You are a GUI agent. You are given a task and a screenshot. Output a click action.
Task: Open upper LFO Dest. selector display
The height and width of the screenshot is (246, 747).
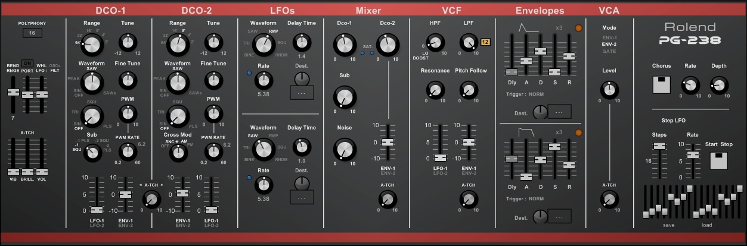point(302,93)
